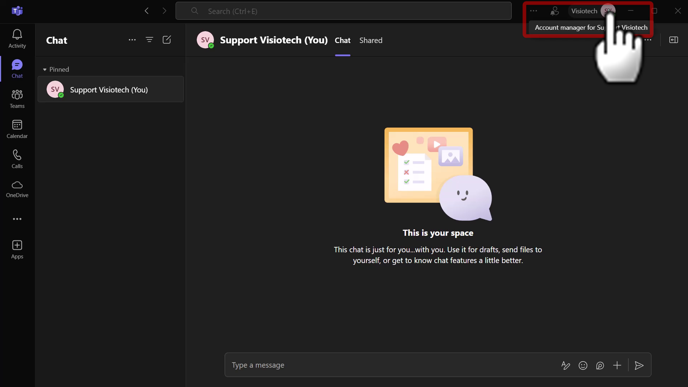Switch to the Shared tab

pyautogui.click(x=371, y=40)
